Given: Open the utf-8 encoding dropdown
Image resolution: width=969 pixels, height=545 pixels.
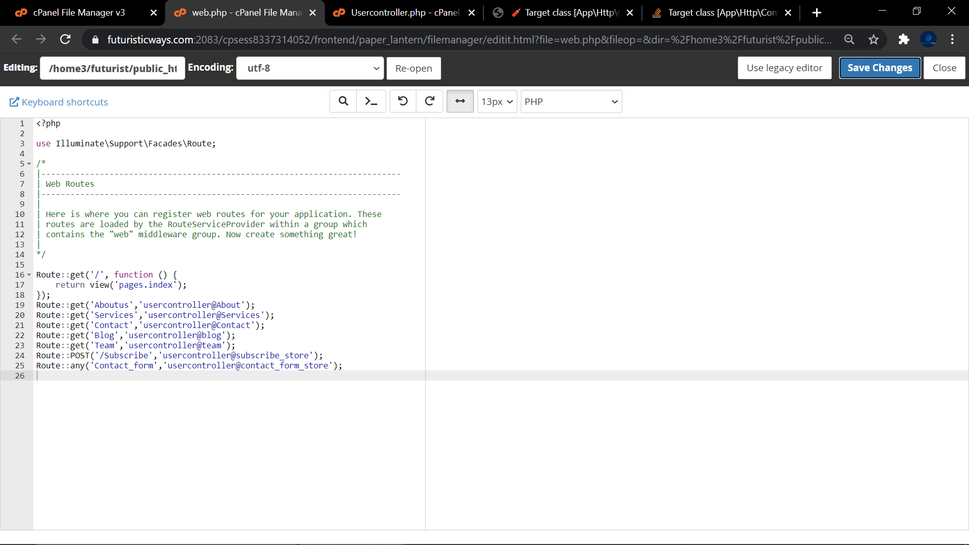Looking at the screenshot, I should point(310,68).
